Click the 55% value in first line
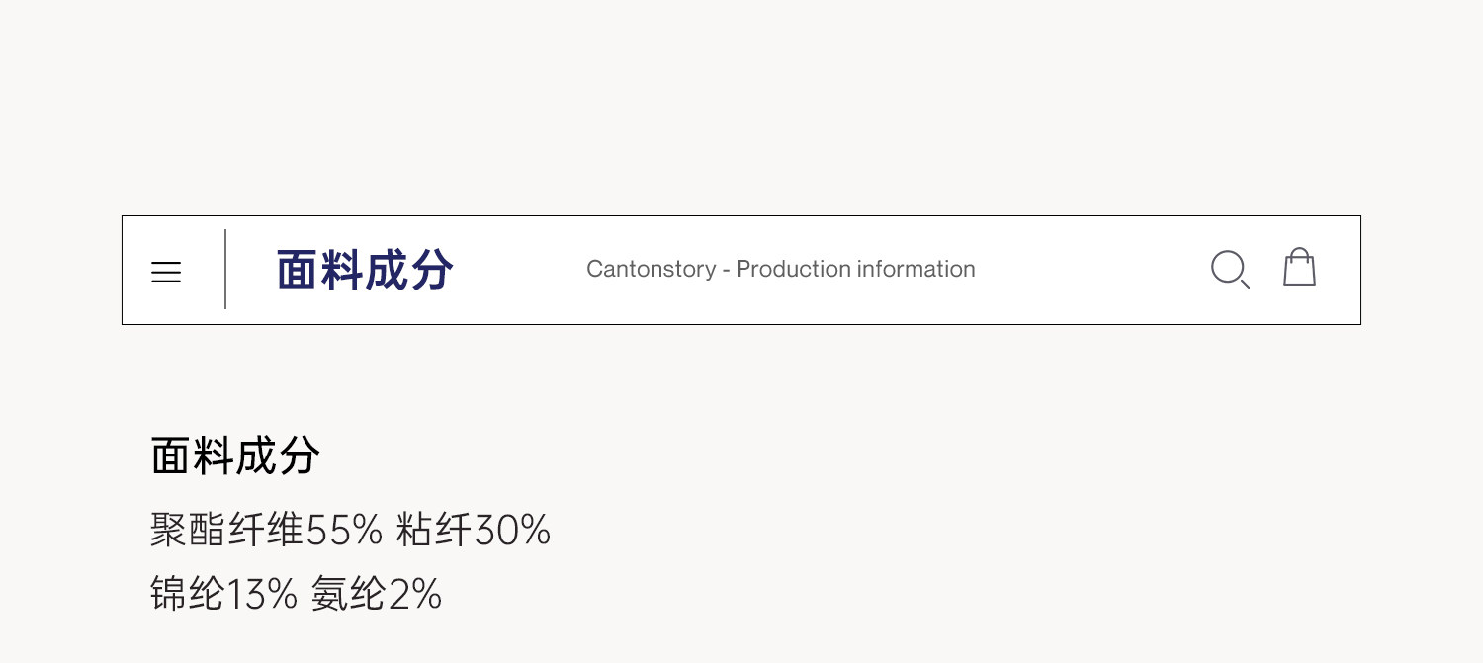This screenshot has width=1483, height=663. tap(344, 531)
